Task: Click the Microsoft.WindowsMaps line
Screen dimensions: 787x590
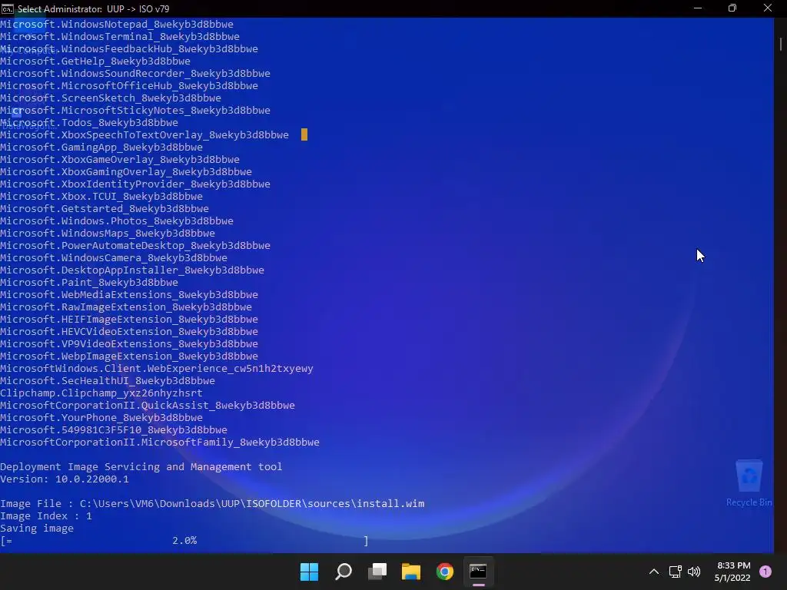Action: 108,234
